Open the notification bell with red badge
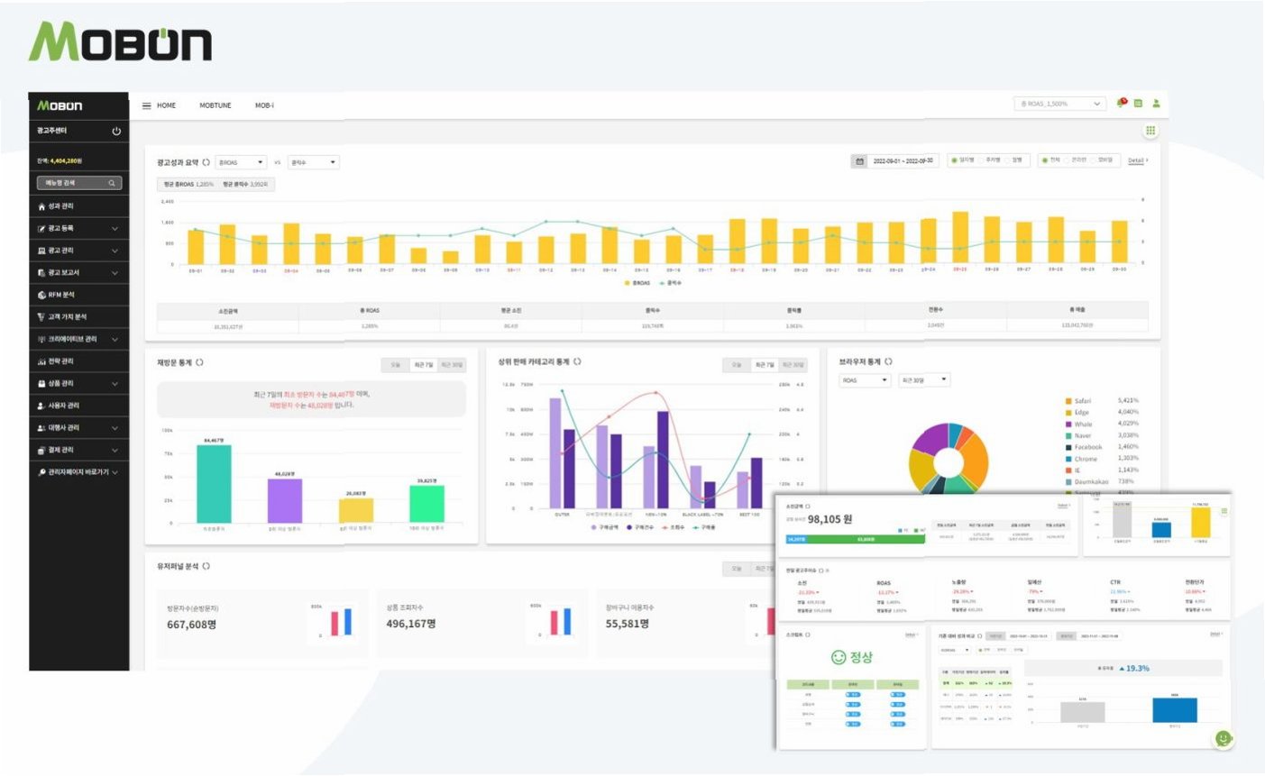 click(1122, 103)
